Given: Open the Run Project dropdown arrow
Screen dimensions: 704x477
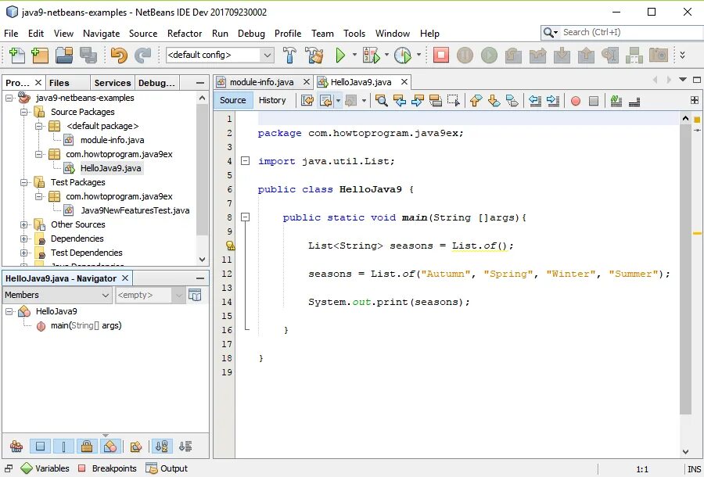Looking at the screenshot, I should click(354, 55).
